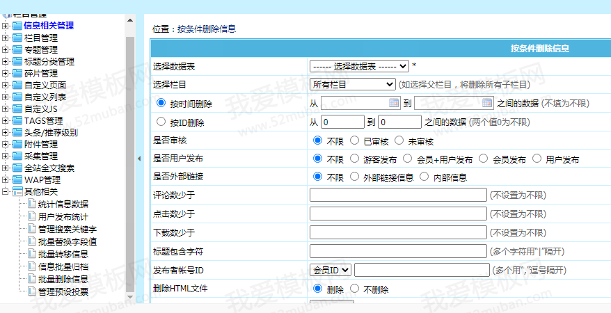Click sidebar scrollbar down arrow
This screenshot has height=313, width=611.
point(130,298)
